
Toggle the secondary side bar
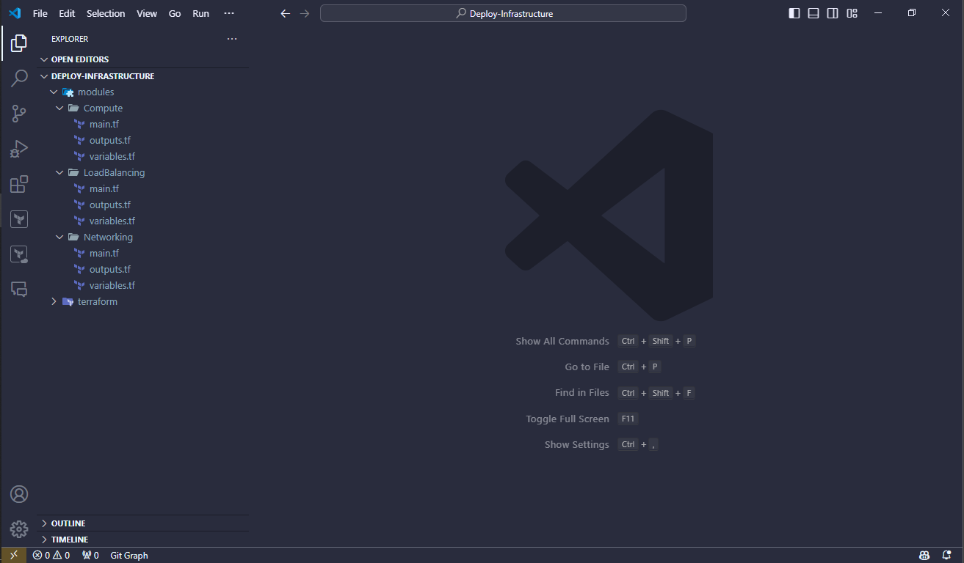click(833, 13)
